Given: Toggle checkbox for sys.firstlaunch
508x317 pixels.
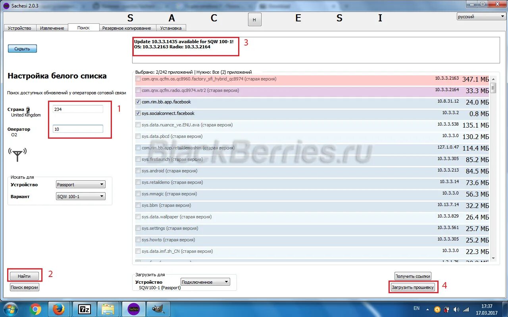Looking at the screenshot, I should pyautogui.click(x=138, y=159).
